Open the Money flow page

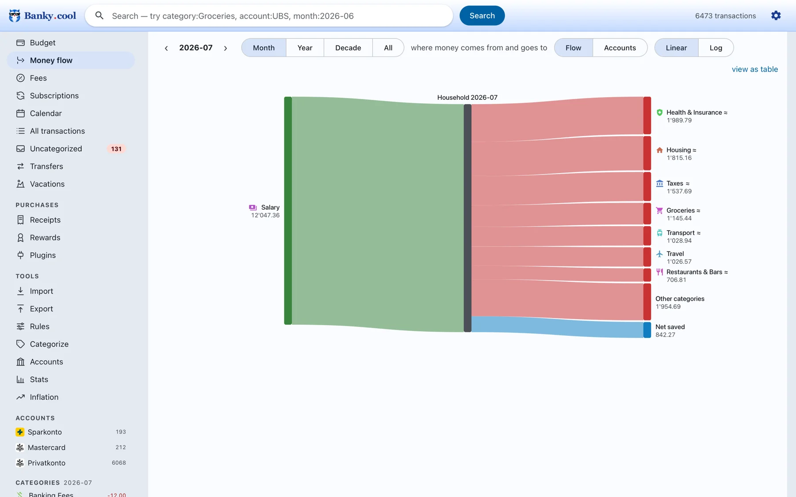pos(71,60)
